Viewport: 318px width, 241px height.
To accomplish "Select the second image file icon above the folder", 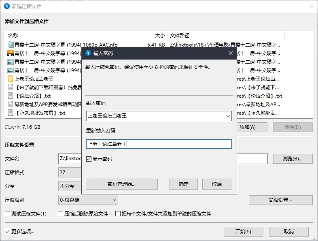I will (11, 70).
